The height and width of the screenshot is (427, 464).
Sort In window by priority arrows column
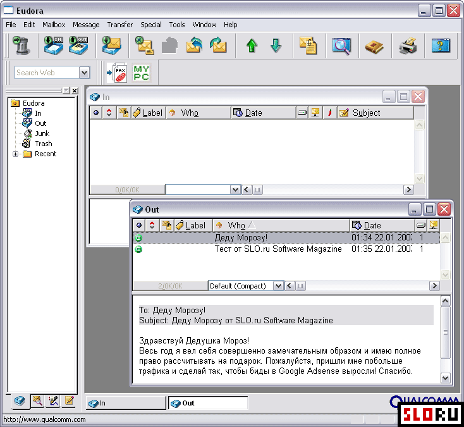click(x=109, y=113)
